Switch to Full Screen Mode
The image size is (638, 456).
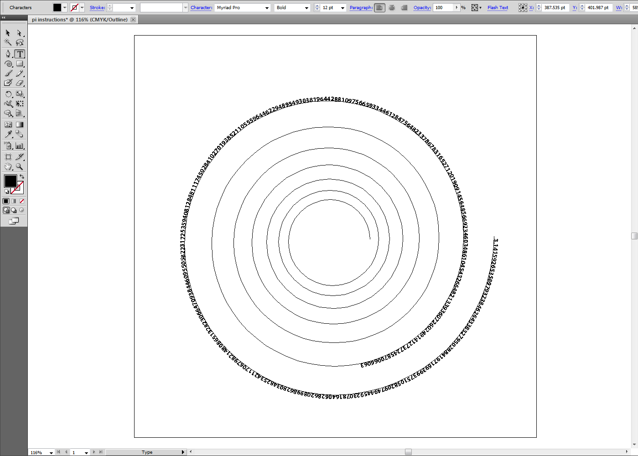[x=21, y=210]
